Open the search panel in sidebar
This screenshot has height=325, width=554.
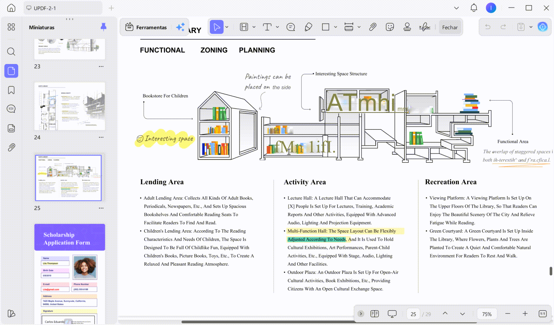coord(11,52)
